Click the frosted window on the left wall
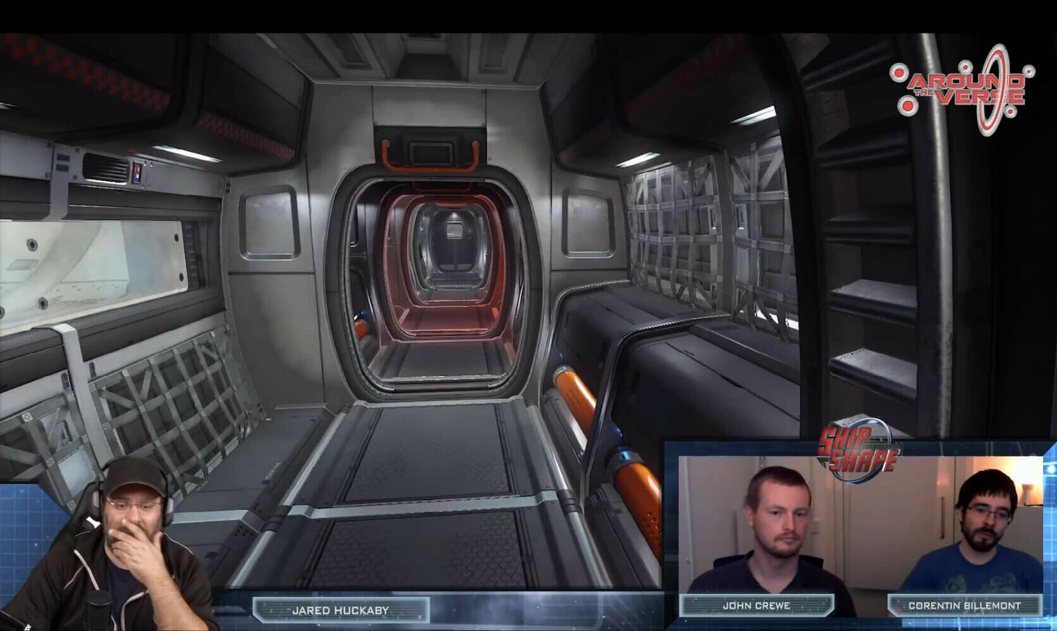The image size is (1057, 631). click(89, 266)
